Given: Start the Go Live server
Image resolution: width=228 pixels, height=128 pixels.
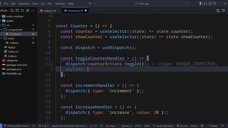Looking at the screenshot, I should pos(182,126).
